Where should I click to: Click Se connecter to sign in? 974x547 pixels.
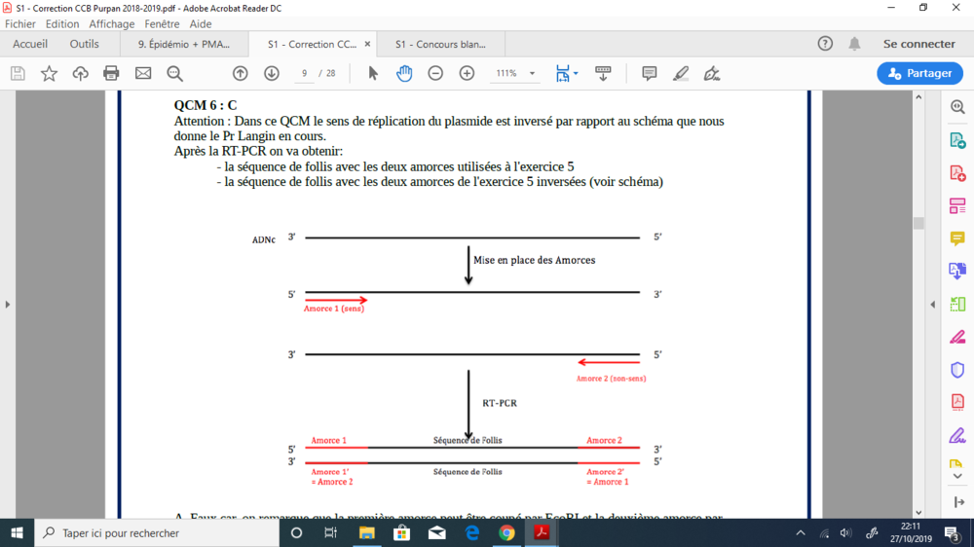[918, 44]
